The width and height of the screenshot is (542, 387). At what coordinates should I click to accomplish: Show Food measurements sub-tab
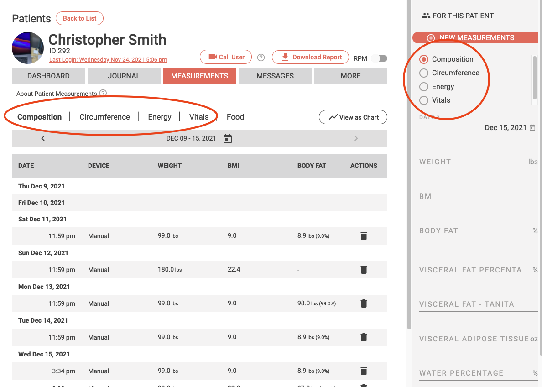click(235, 117)
